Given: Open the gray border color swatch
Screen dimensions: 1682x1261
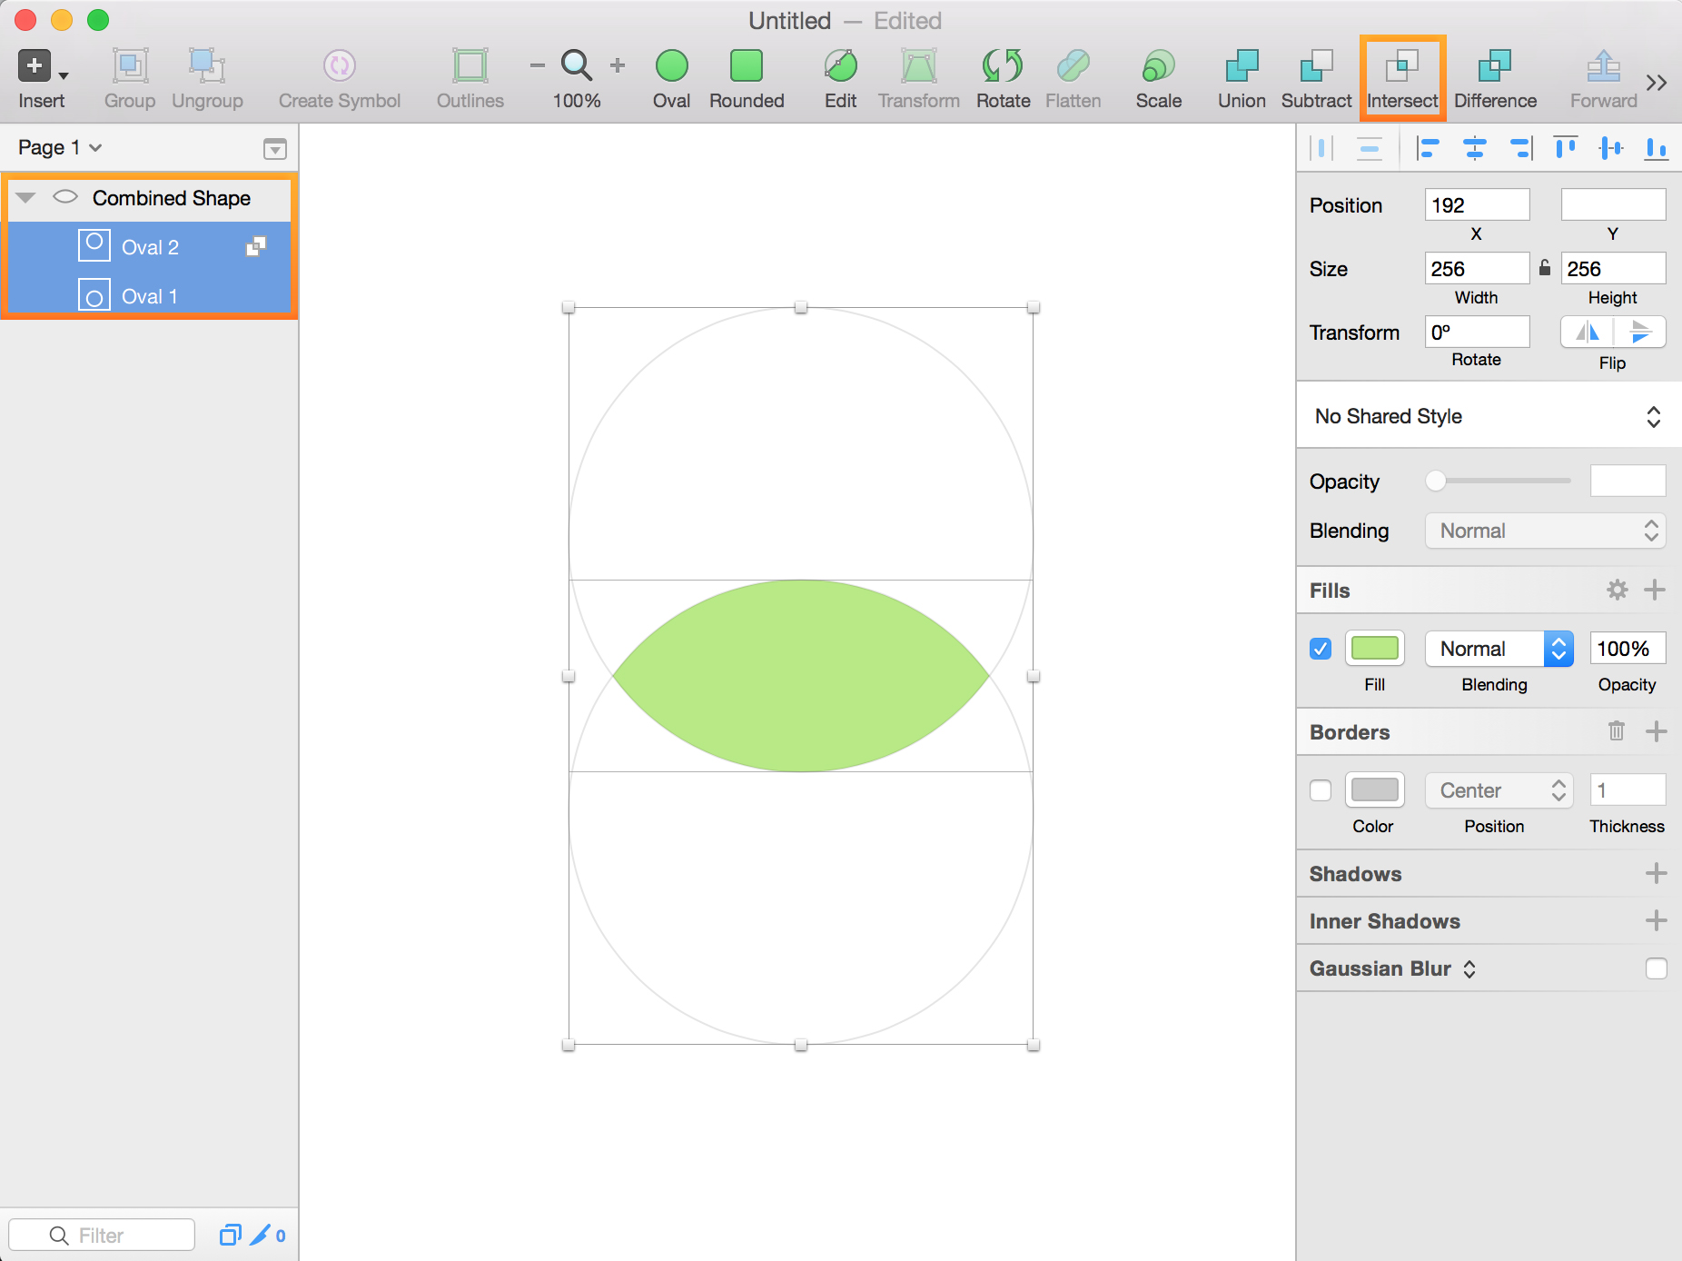Looking at the screenshot, I should coord(1374,790).
